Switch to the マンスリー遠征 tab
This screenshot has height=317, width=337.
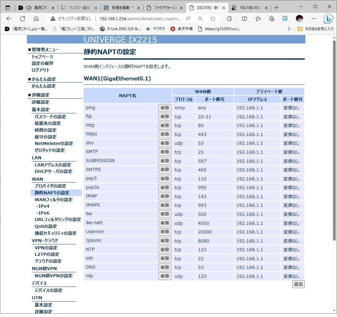79,8
